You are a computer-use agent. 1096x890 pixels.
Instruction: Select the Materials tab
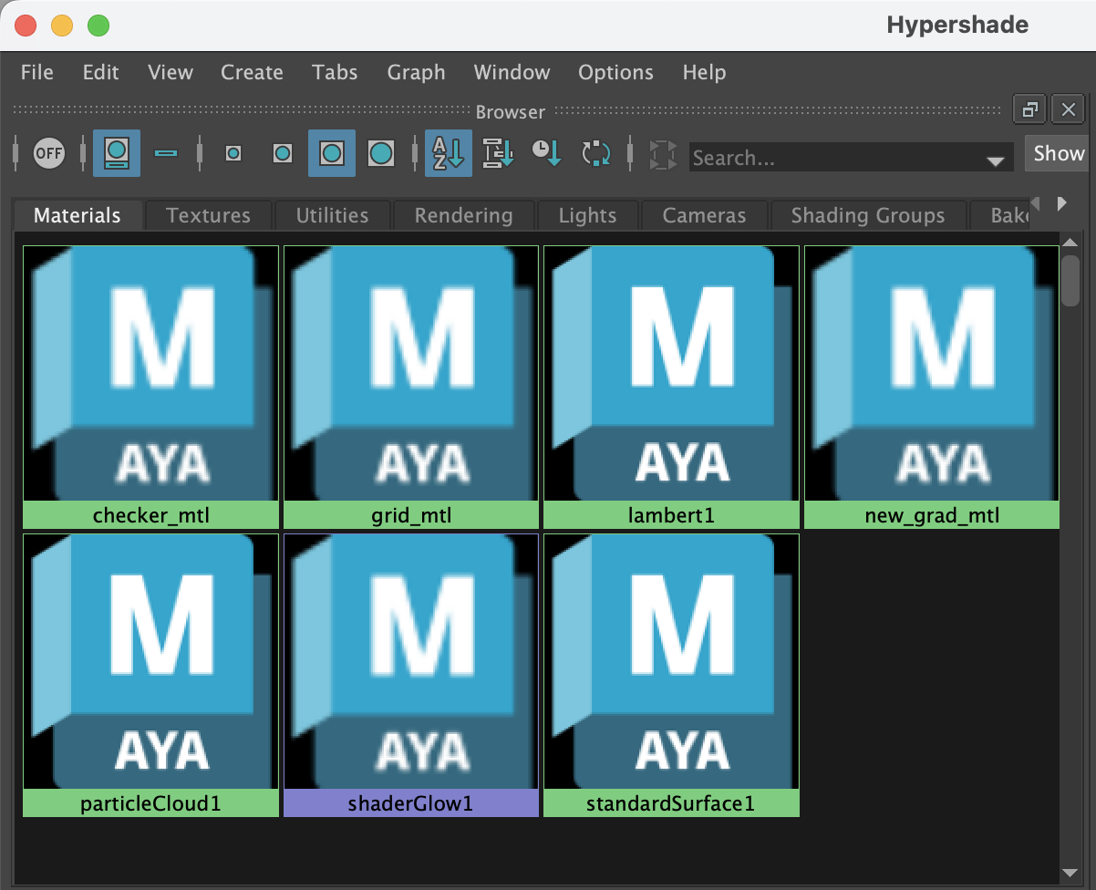click(x=78, y=215)
